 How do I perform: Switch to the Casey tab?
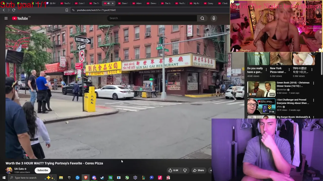209,3
